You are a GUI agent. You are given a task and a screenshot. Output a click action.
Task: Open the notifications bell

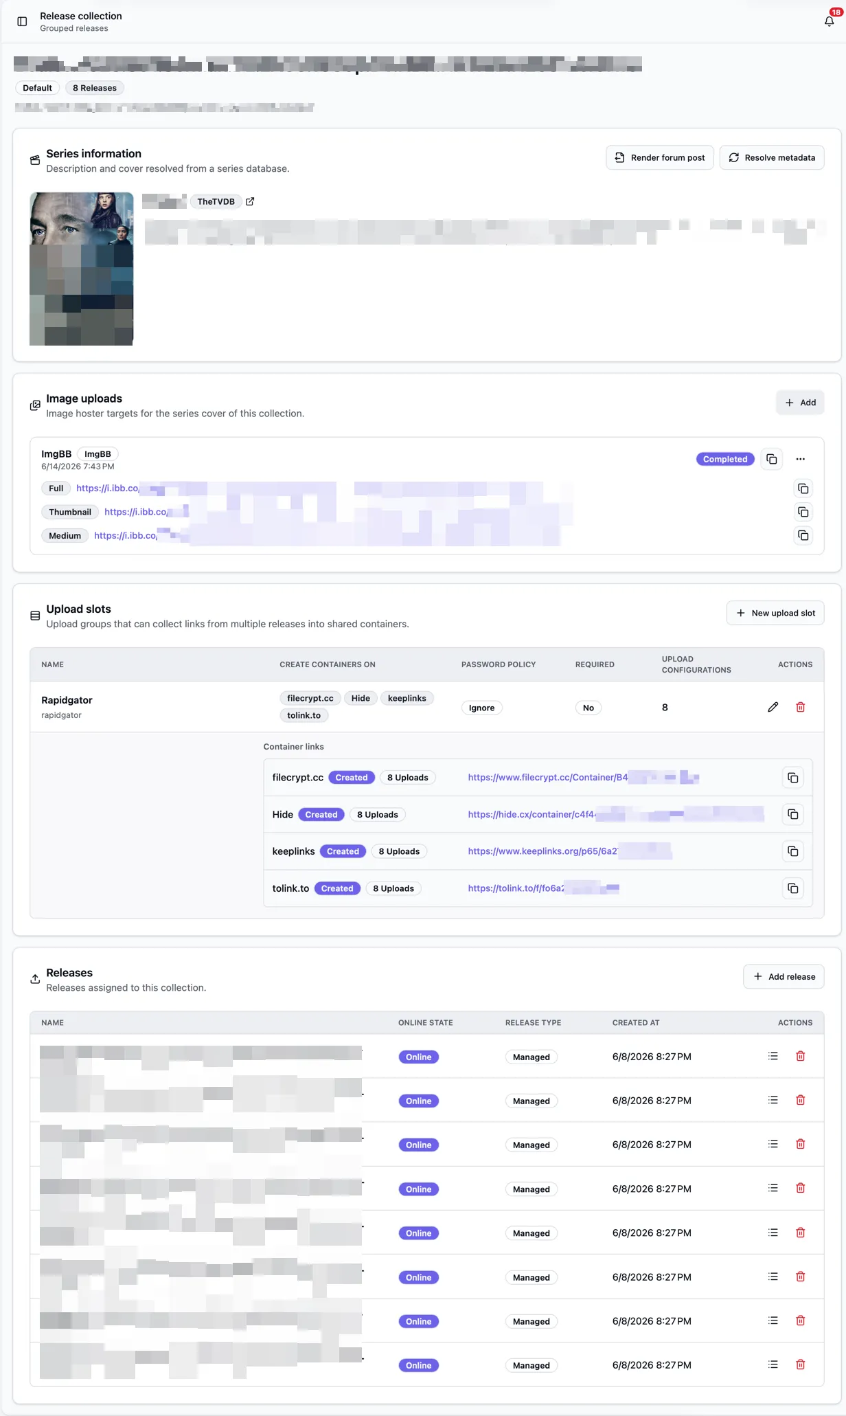click(830, 21)
